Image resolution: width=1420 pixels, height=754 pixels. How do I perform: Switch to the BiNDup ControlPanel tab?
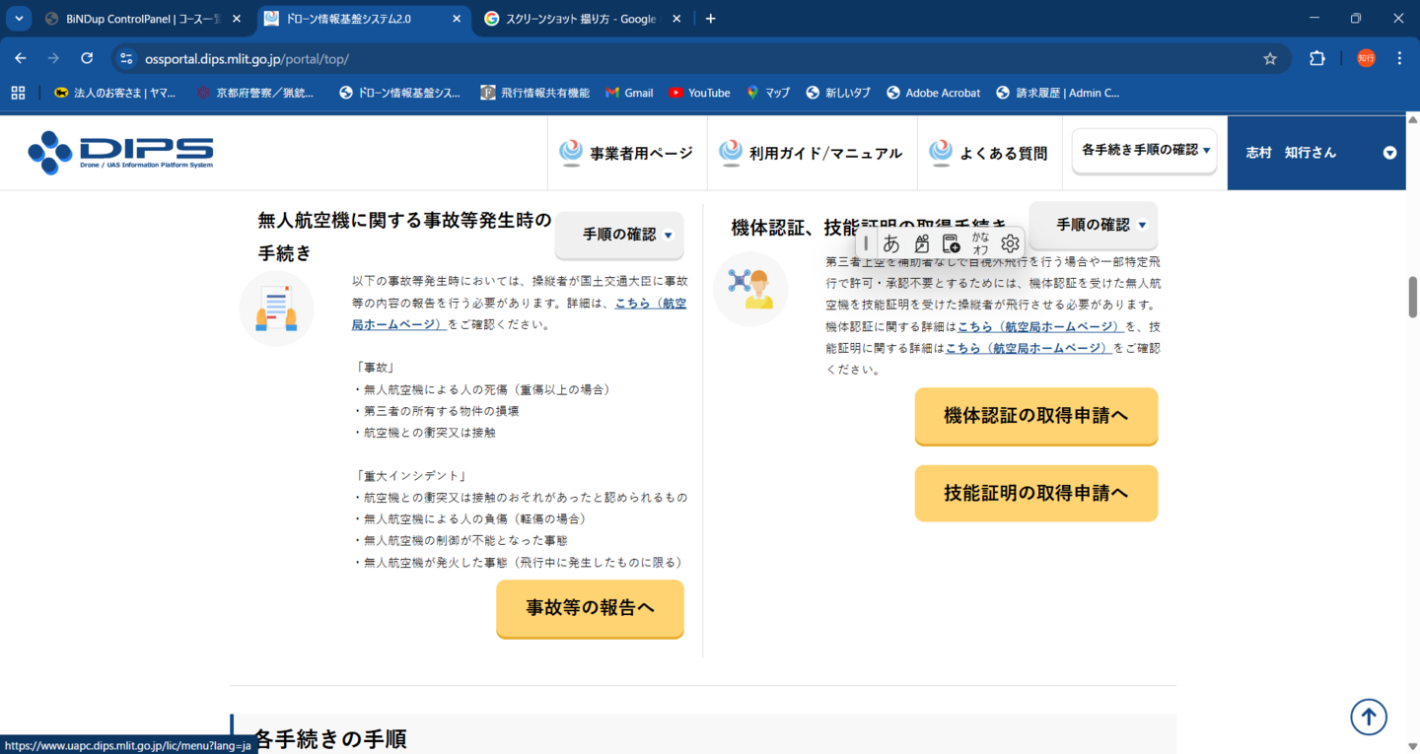138,19
